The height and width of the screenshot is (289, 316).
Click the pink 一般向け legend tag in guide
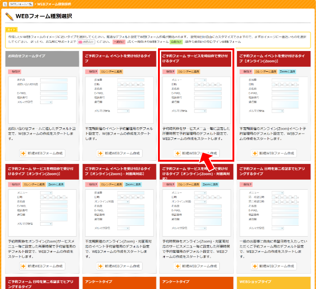(x=119, y=42)
